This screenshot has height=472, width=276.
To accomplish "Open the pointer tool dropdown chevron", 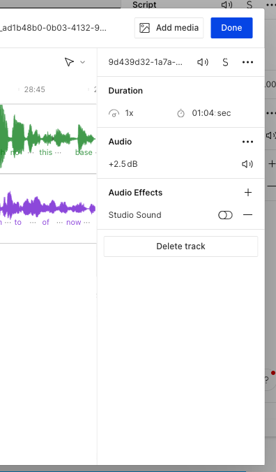I will tap(82, 62).
